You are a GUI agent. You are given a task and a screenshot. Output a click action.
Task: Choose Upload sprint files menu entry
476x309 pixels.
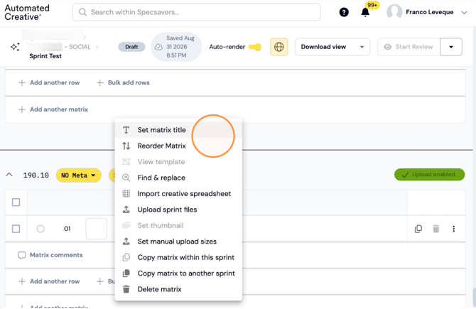(x=178, y=210)
